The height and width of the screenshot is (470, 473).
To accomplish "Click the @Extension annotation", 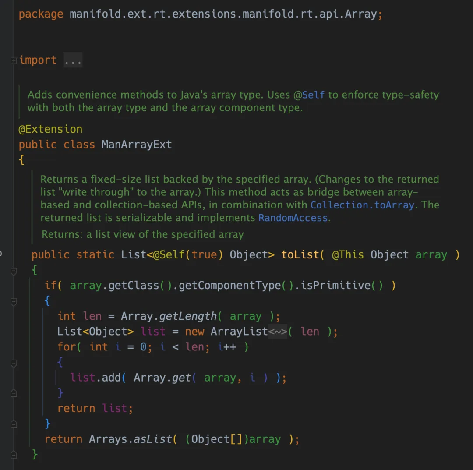I will click(x=50, y=129).
